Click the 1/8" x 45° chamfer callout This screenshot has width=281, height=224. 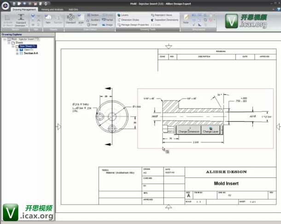192,99
